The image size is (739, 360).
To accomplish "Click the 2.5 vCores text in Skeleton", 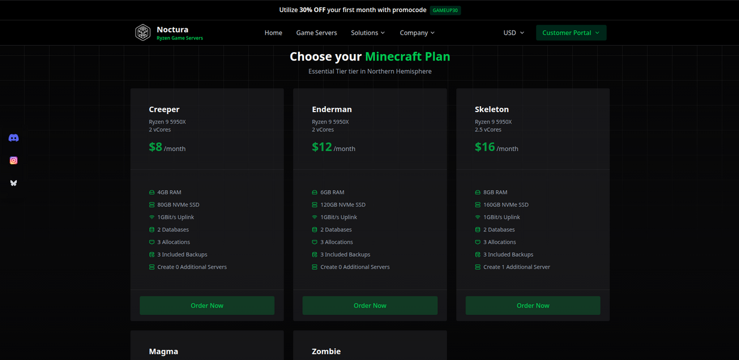I will coord(488,130).
